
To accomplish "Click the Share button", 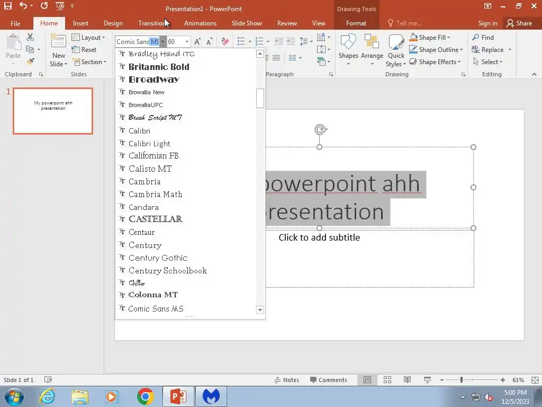I will coord(519,23).
